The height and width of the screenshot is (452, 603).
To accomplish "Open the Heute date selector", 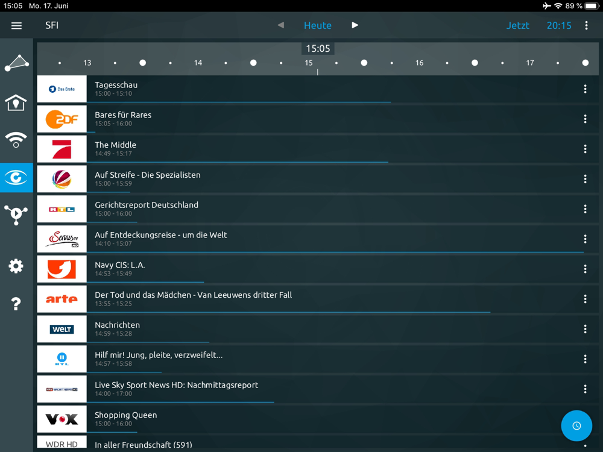I will [318, 25].
